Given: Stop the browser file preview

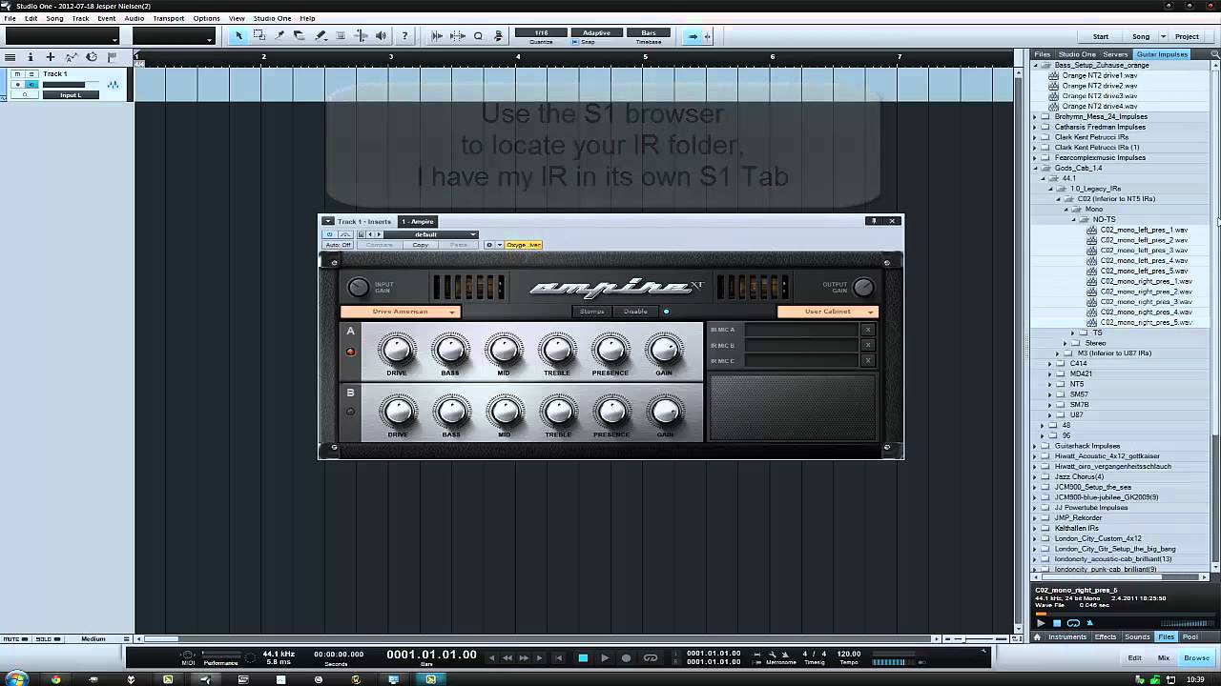Looking at the screenshot, I should pos(1057,623).
